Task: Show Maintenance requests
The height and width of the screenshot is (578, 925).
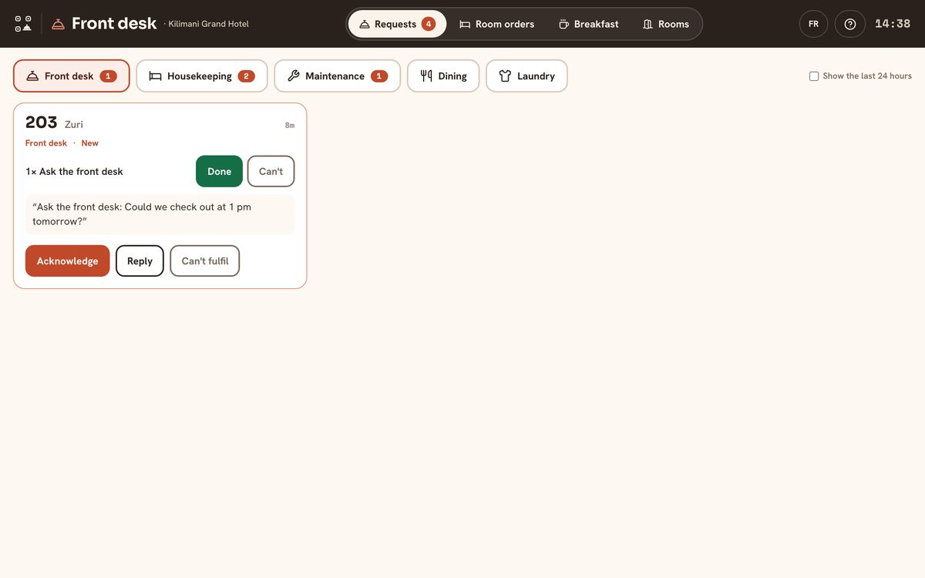Action: click(x=338, y=76)
